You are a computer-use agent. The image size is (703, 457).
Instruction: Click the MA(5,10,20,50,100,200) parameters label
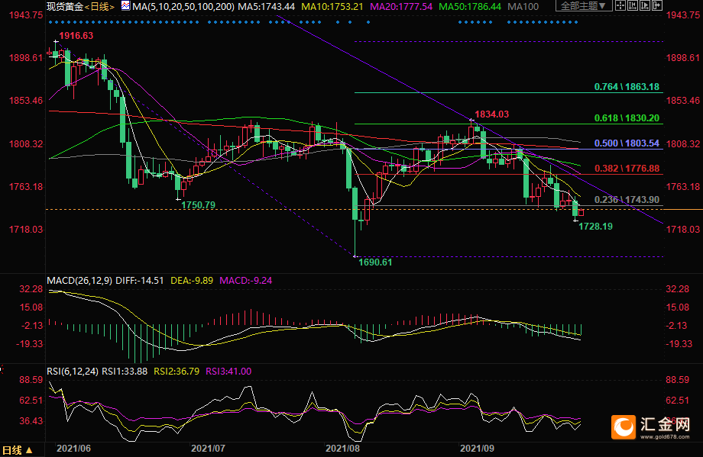click(180, 6)
